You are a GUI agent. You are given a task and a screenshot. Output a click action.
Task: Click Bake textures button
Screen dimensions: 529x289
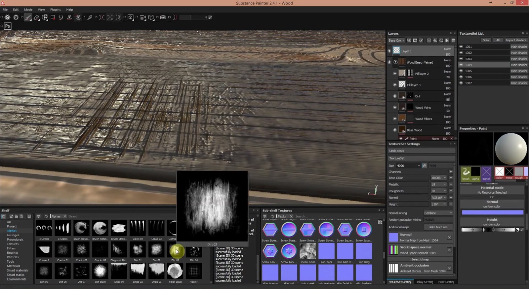tap(438, 227)
